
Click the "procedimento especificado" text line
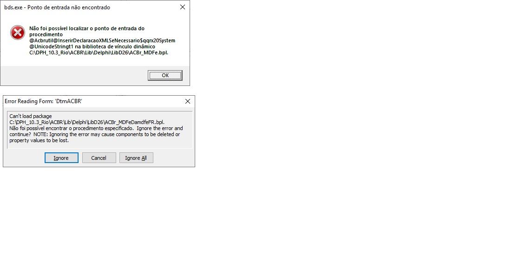(96, 128)
